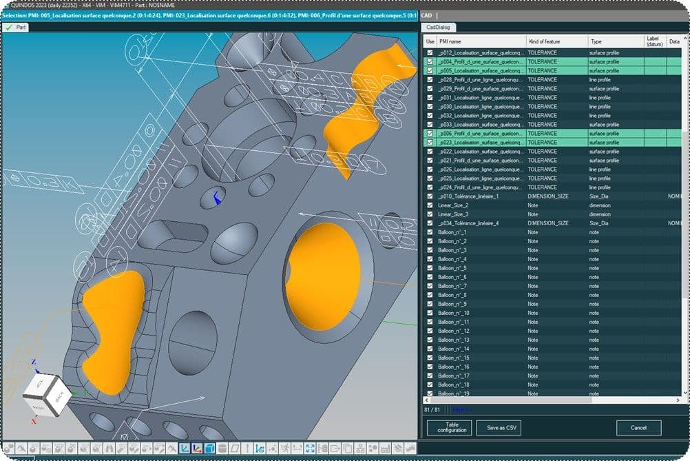
Task: Click the running figure toolbar icon
Action: (x=286, y=448)
